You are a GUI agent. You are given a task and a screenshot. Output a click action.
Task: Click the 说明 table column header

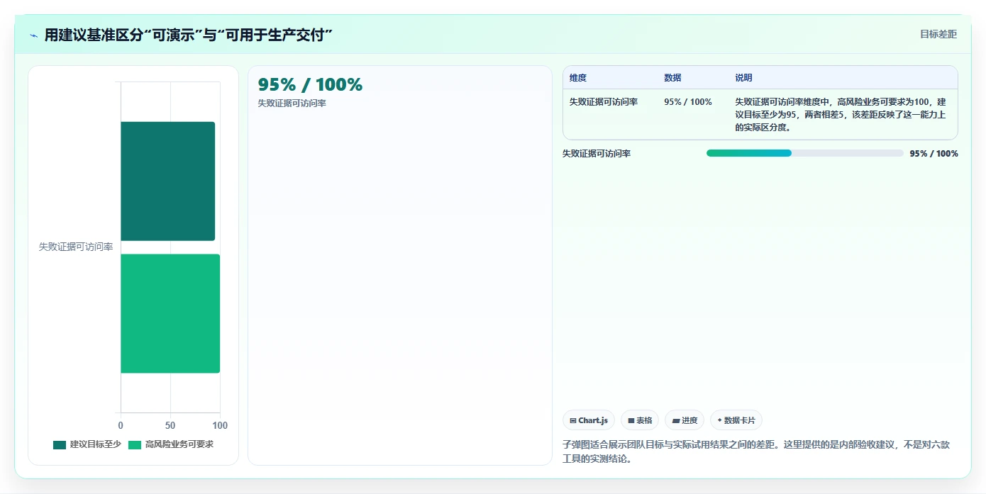743,78
